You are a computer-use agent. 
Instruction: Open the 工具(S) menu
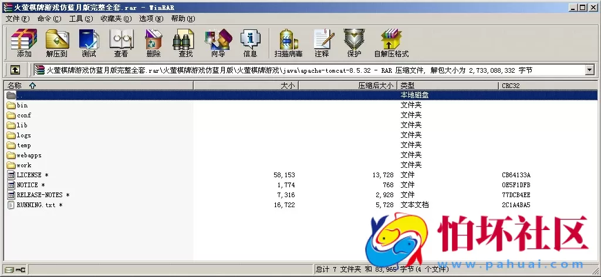coord(81,19)
